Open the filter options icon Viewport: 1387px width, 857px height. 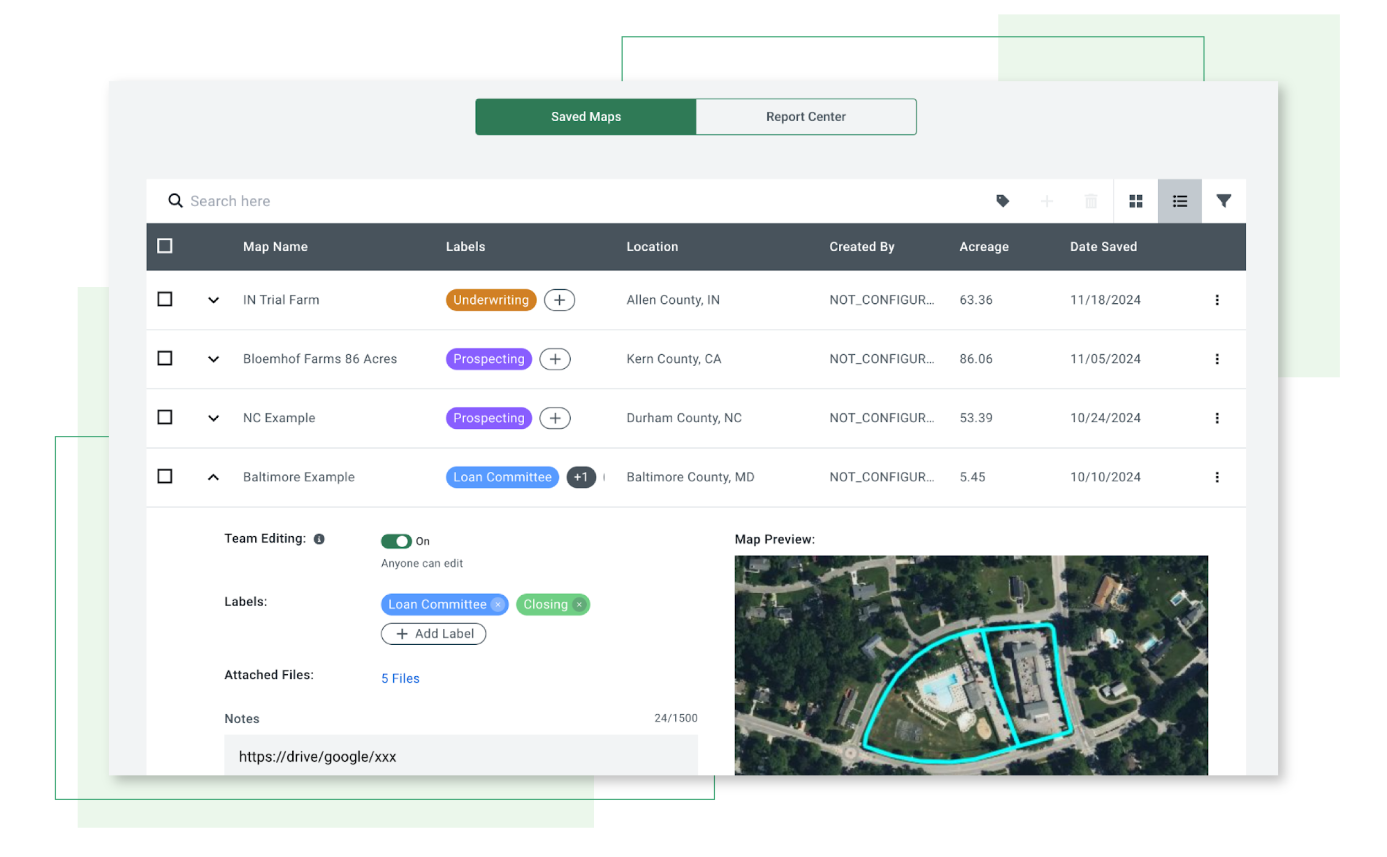click(1224, 201)
